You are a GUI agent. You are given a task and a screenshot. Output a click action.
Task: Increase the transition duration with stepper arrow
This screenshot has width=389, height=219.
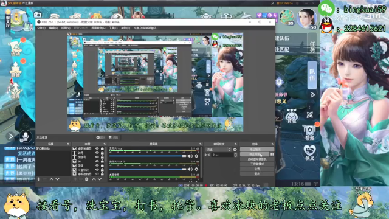pyautogui.click(x=235, y=154)
